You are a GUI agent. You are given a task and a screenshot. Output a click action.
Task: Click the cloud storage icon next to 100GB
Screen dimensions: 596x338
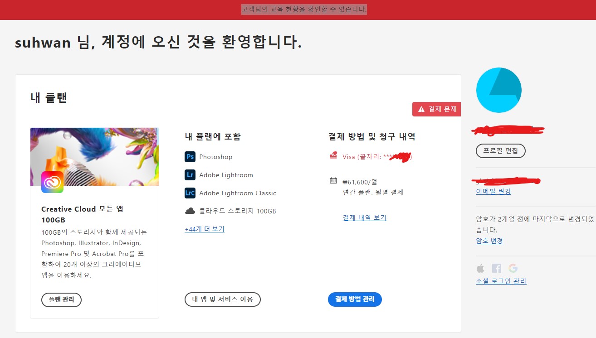pos(190,210)
